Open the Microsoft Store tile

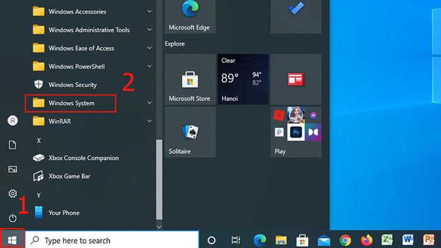coord(190,79)
